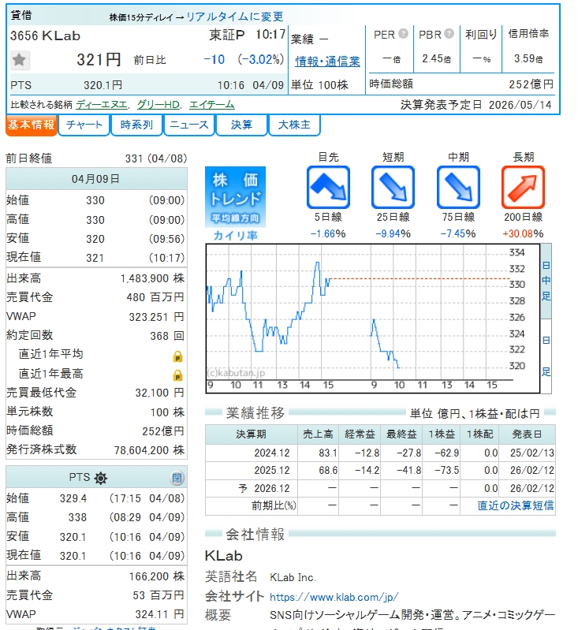The image size is (578, 630).
Task: Click the PBR 2.45倍 value
Action: tap(436, 58)
